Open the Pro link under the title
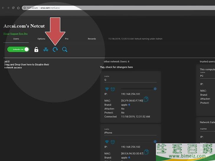This screenshot has height=161, width=215. click(x=26, y=34)
